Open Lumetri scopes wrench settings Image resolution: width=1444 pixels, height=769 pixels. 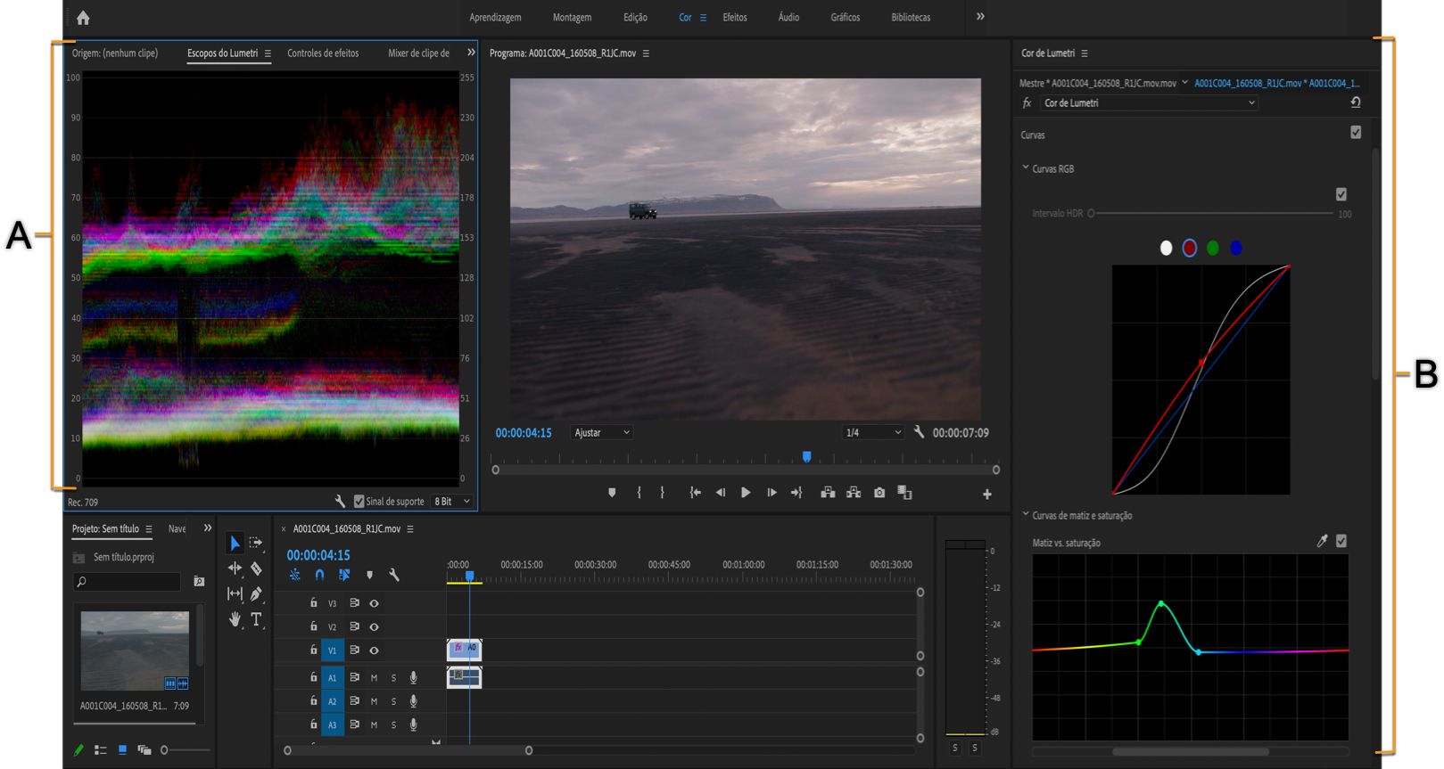click(x=340, y=502)
